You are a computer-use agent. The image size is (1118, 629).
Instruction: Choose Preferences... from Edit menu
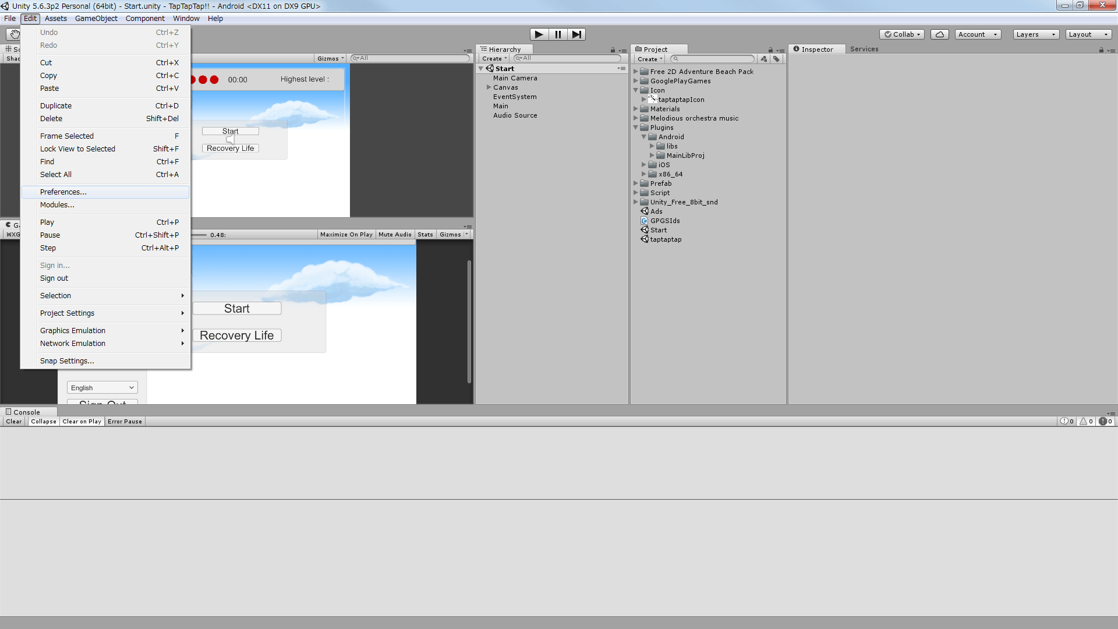coord(63,192)
